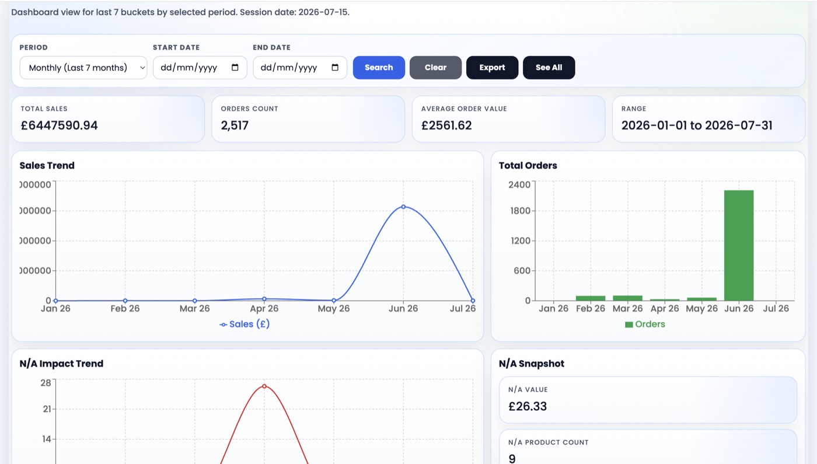Click the dashboard session date description text
Image resolution: width=817 pixels, height=464 pixels.
[x=180, y=12]
